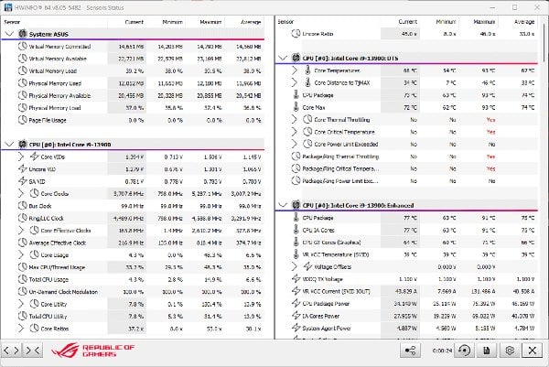Expand the Core Ratios row
The image size is (549, 367).
click(x=21, y=329)
